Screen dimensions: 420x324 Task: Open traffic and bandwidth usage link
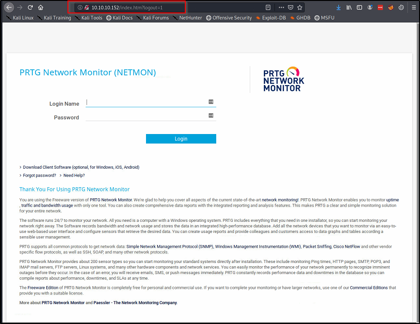47,206
